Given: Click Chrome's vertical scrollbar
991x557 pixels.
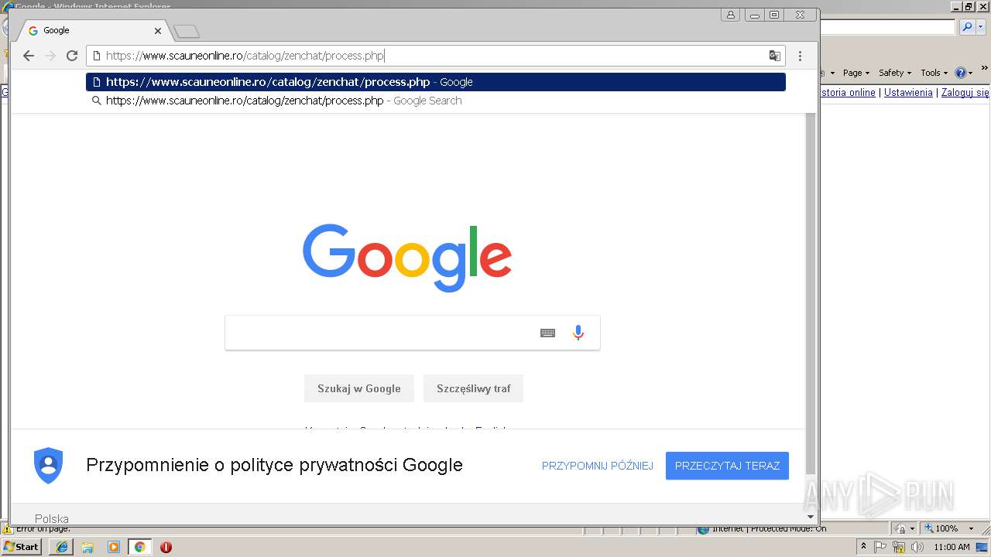Looking at the screenshot, I should [811, 294].
